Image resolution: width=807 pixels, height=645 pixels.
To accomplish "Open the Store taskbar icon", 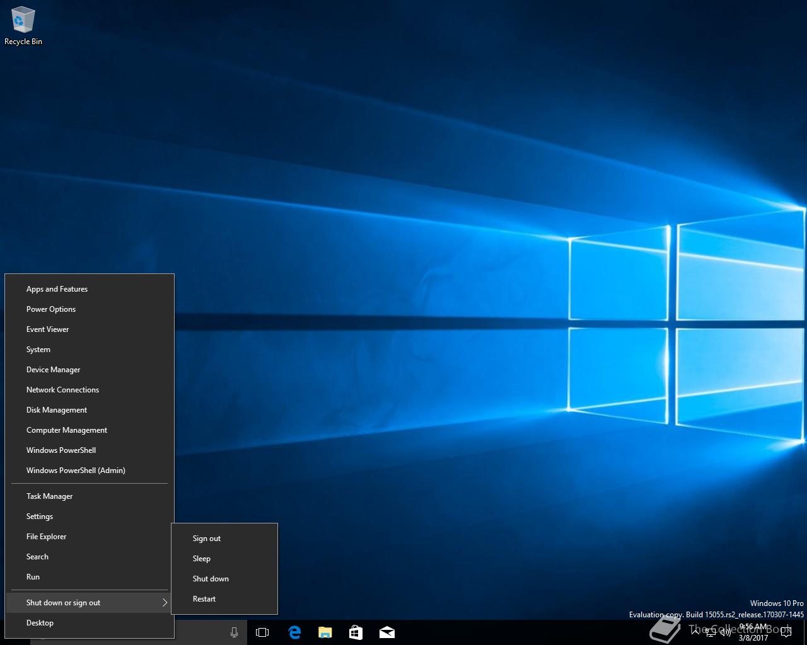I will point(356,632).
